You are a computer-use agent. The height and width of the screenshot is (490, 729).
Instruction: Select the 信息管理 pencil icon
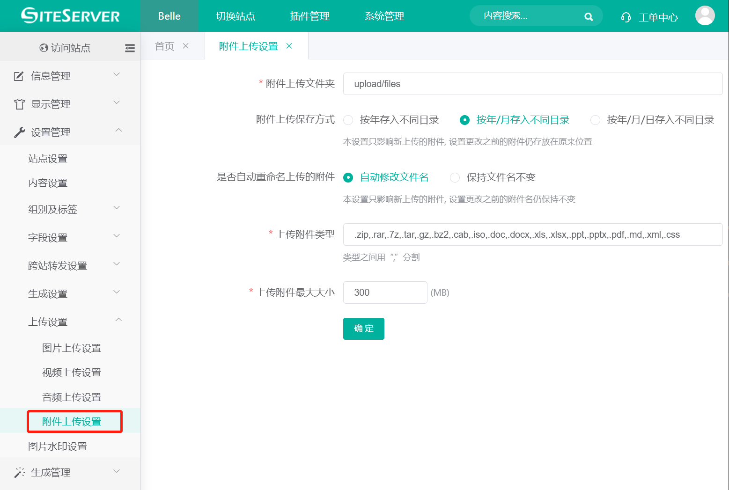point(18,76)
